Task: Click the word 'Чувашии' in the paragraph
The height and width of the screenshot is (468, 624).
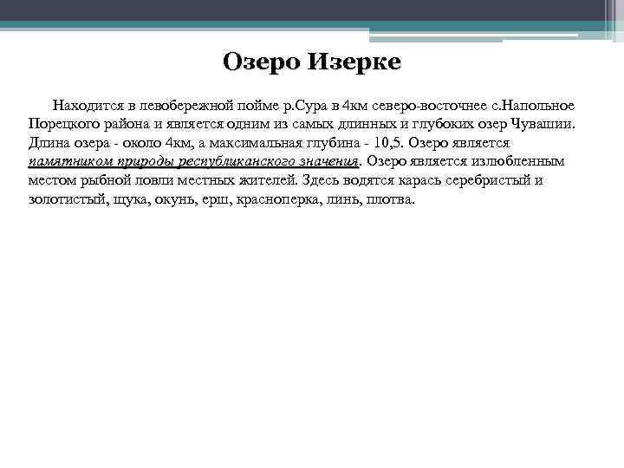Action: 543,124
